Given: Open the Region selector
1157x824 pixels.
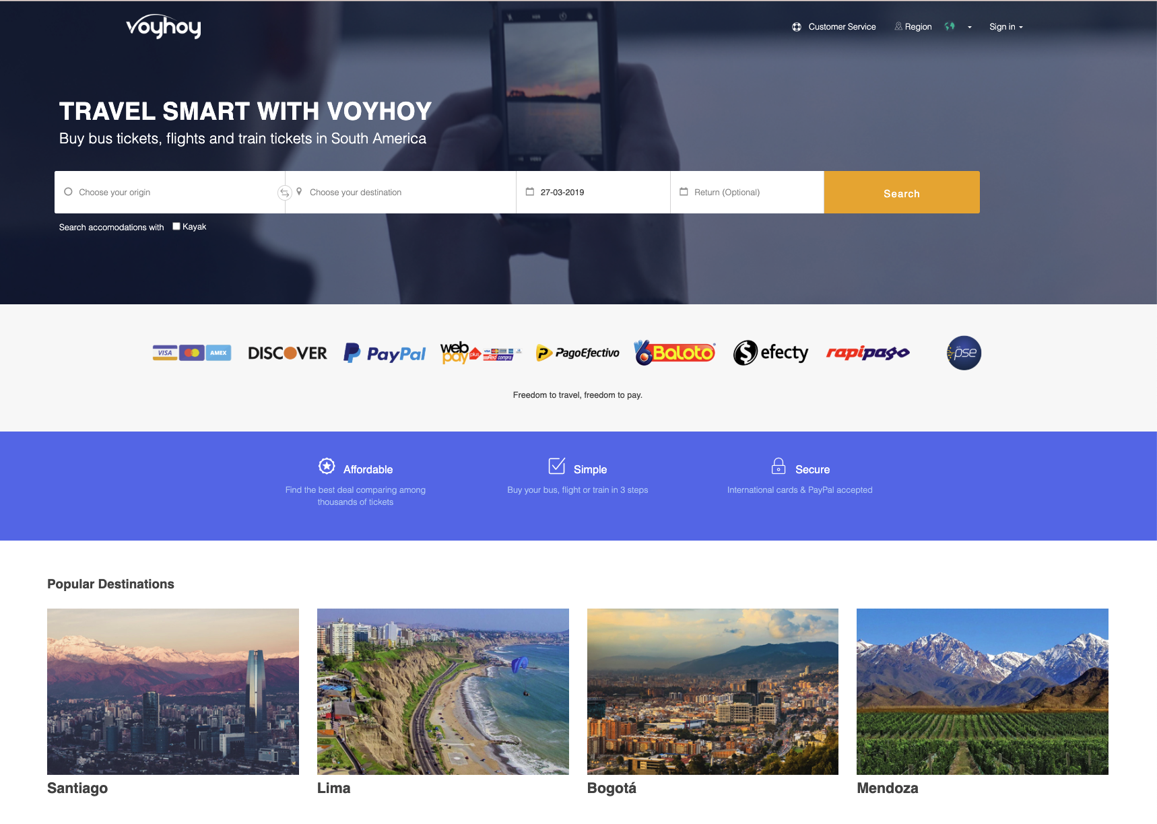Looking at the screenshot, I should point(913,27).
